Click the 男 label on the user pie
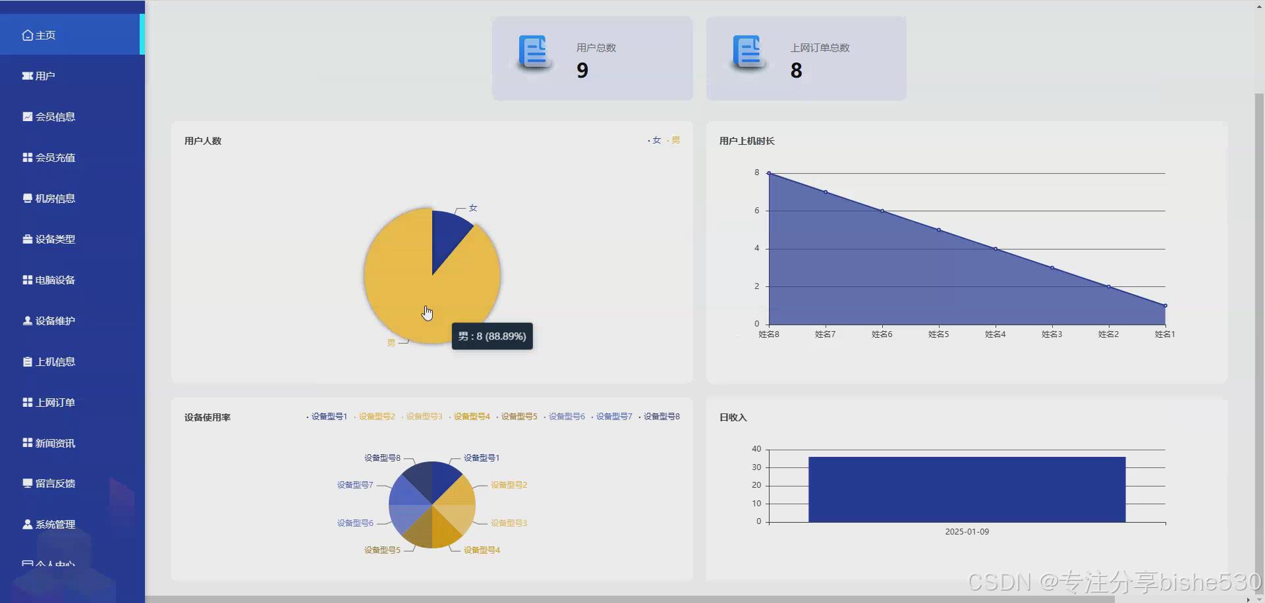 (x=391, y=342)
